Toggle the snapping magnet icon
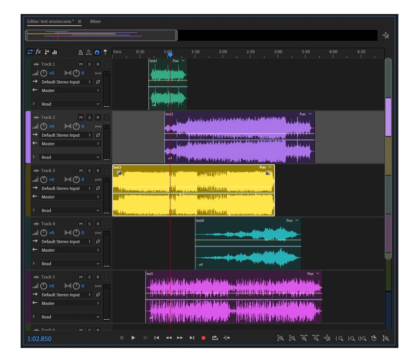The width and height of the screenshot is (419, 362). coord(97,52)
